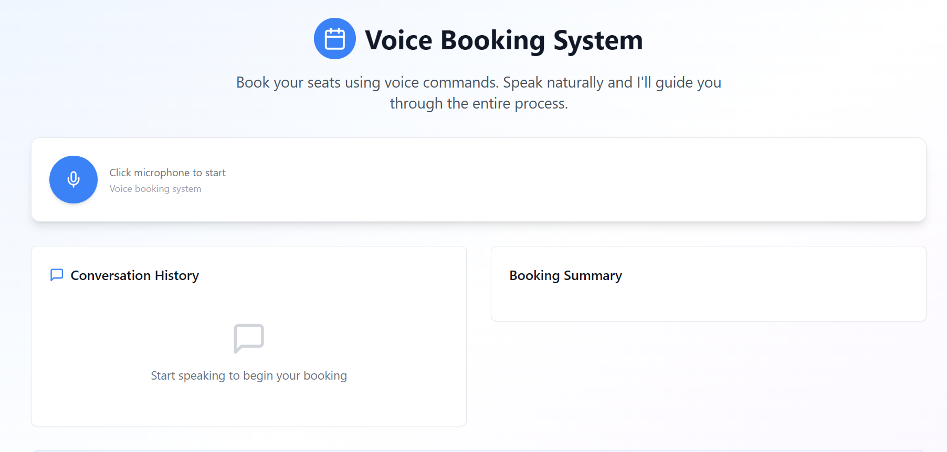This screenshot has height=452, width=947.
Task: Click the 'Click microphone to start' label
Action: click(x=167, y=173)
